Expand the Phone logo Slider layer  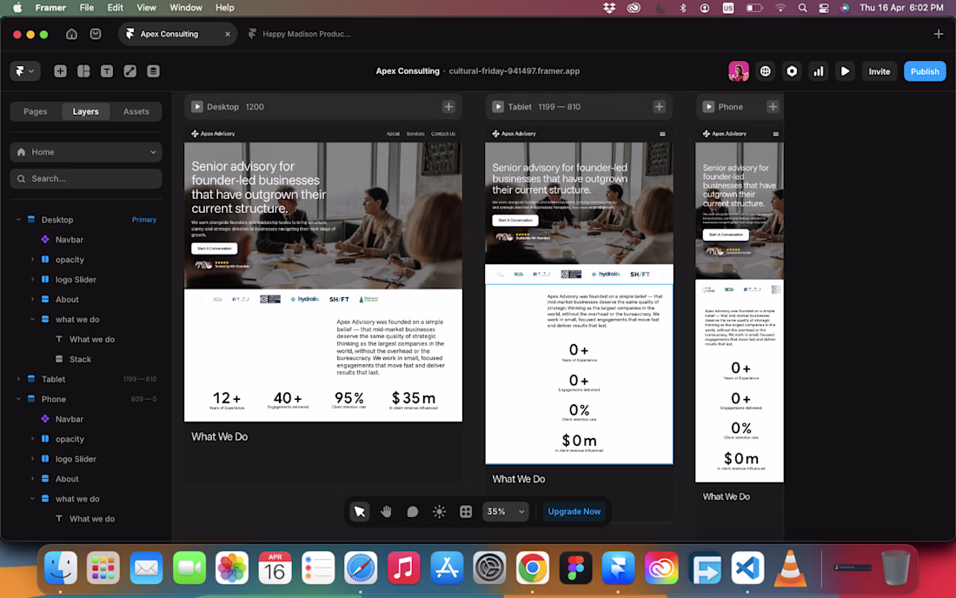pyautogui.click(x=32, y=459)
